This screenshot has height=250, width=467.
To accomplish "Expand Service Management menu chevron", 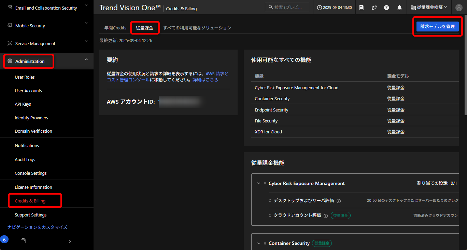I will pyautogui.click(x=86, y=41).
